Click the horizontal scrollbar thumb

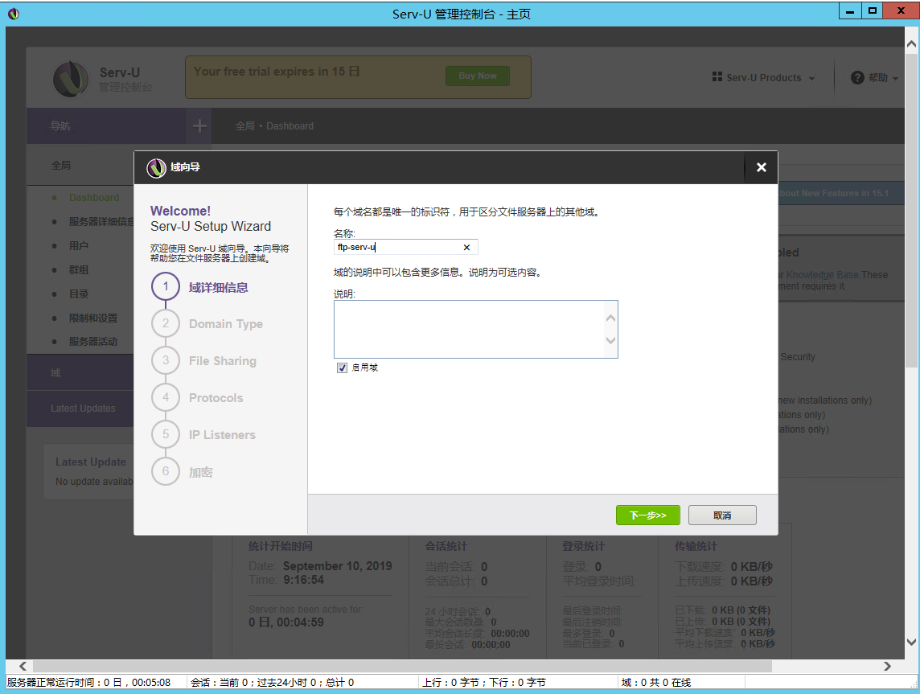pyautogui.click(x=402, y=666)
